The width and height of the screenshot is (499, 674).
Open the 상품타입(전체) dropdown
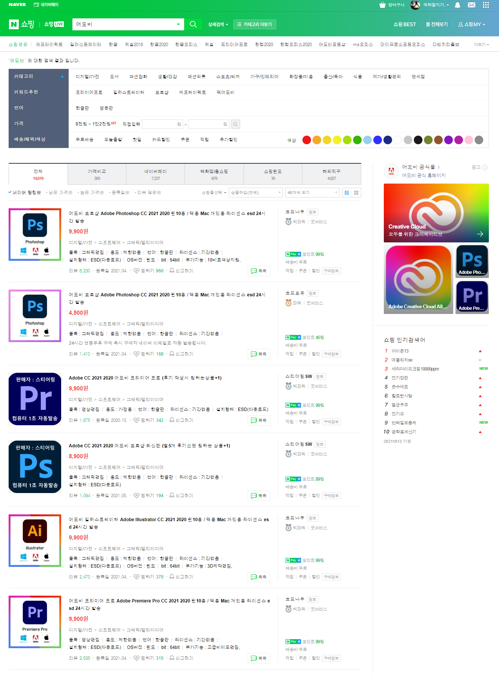[x=256, y=193]
